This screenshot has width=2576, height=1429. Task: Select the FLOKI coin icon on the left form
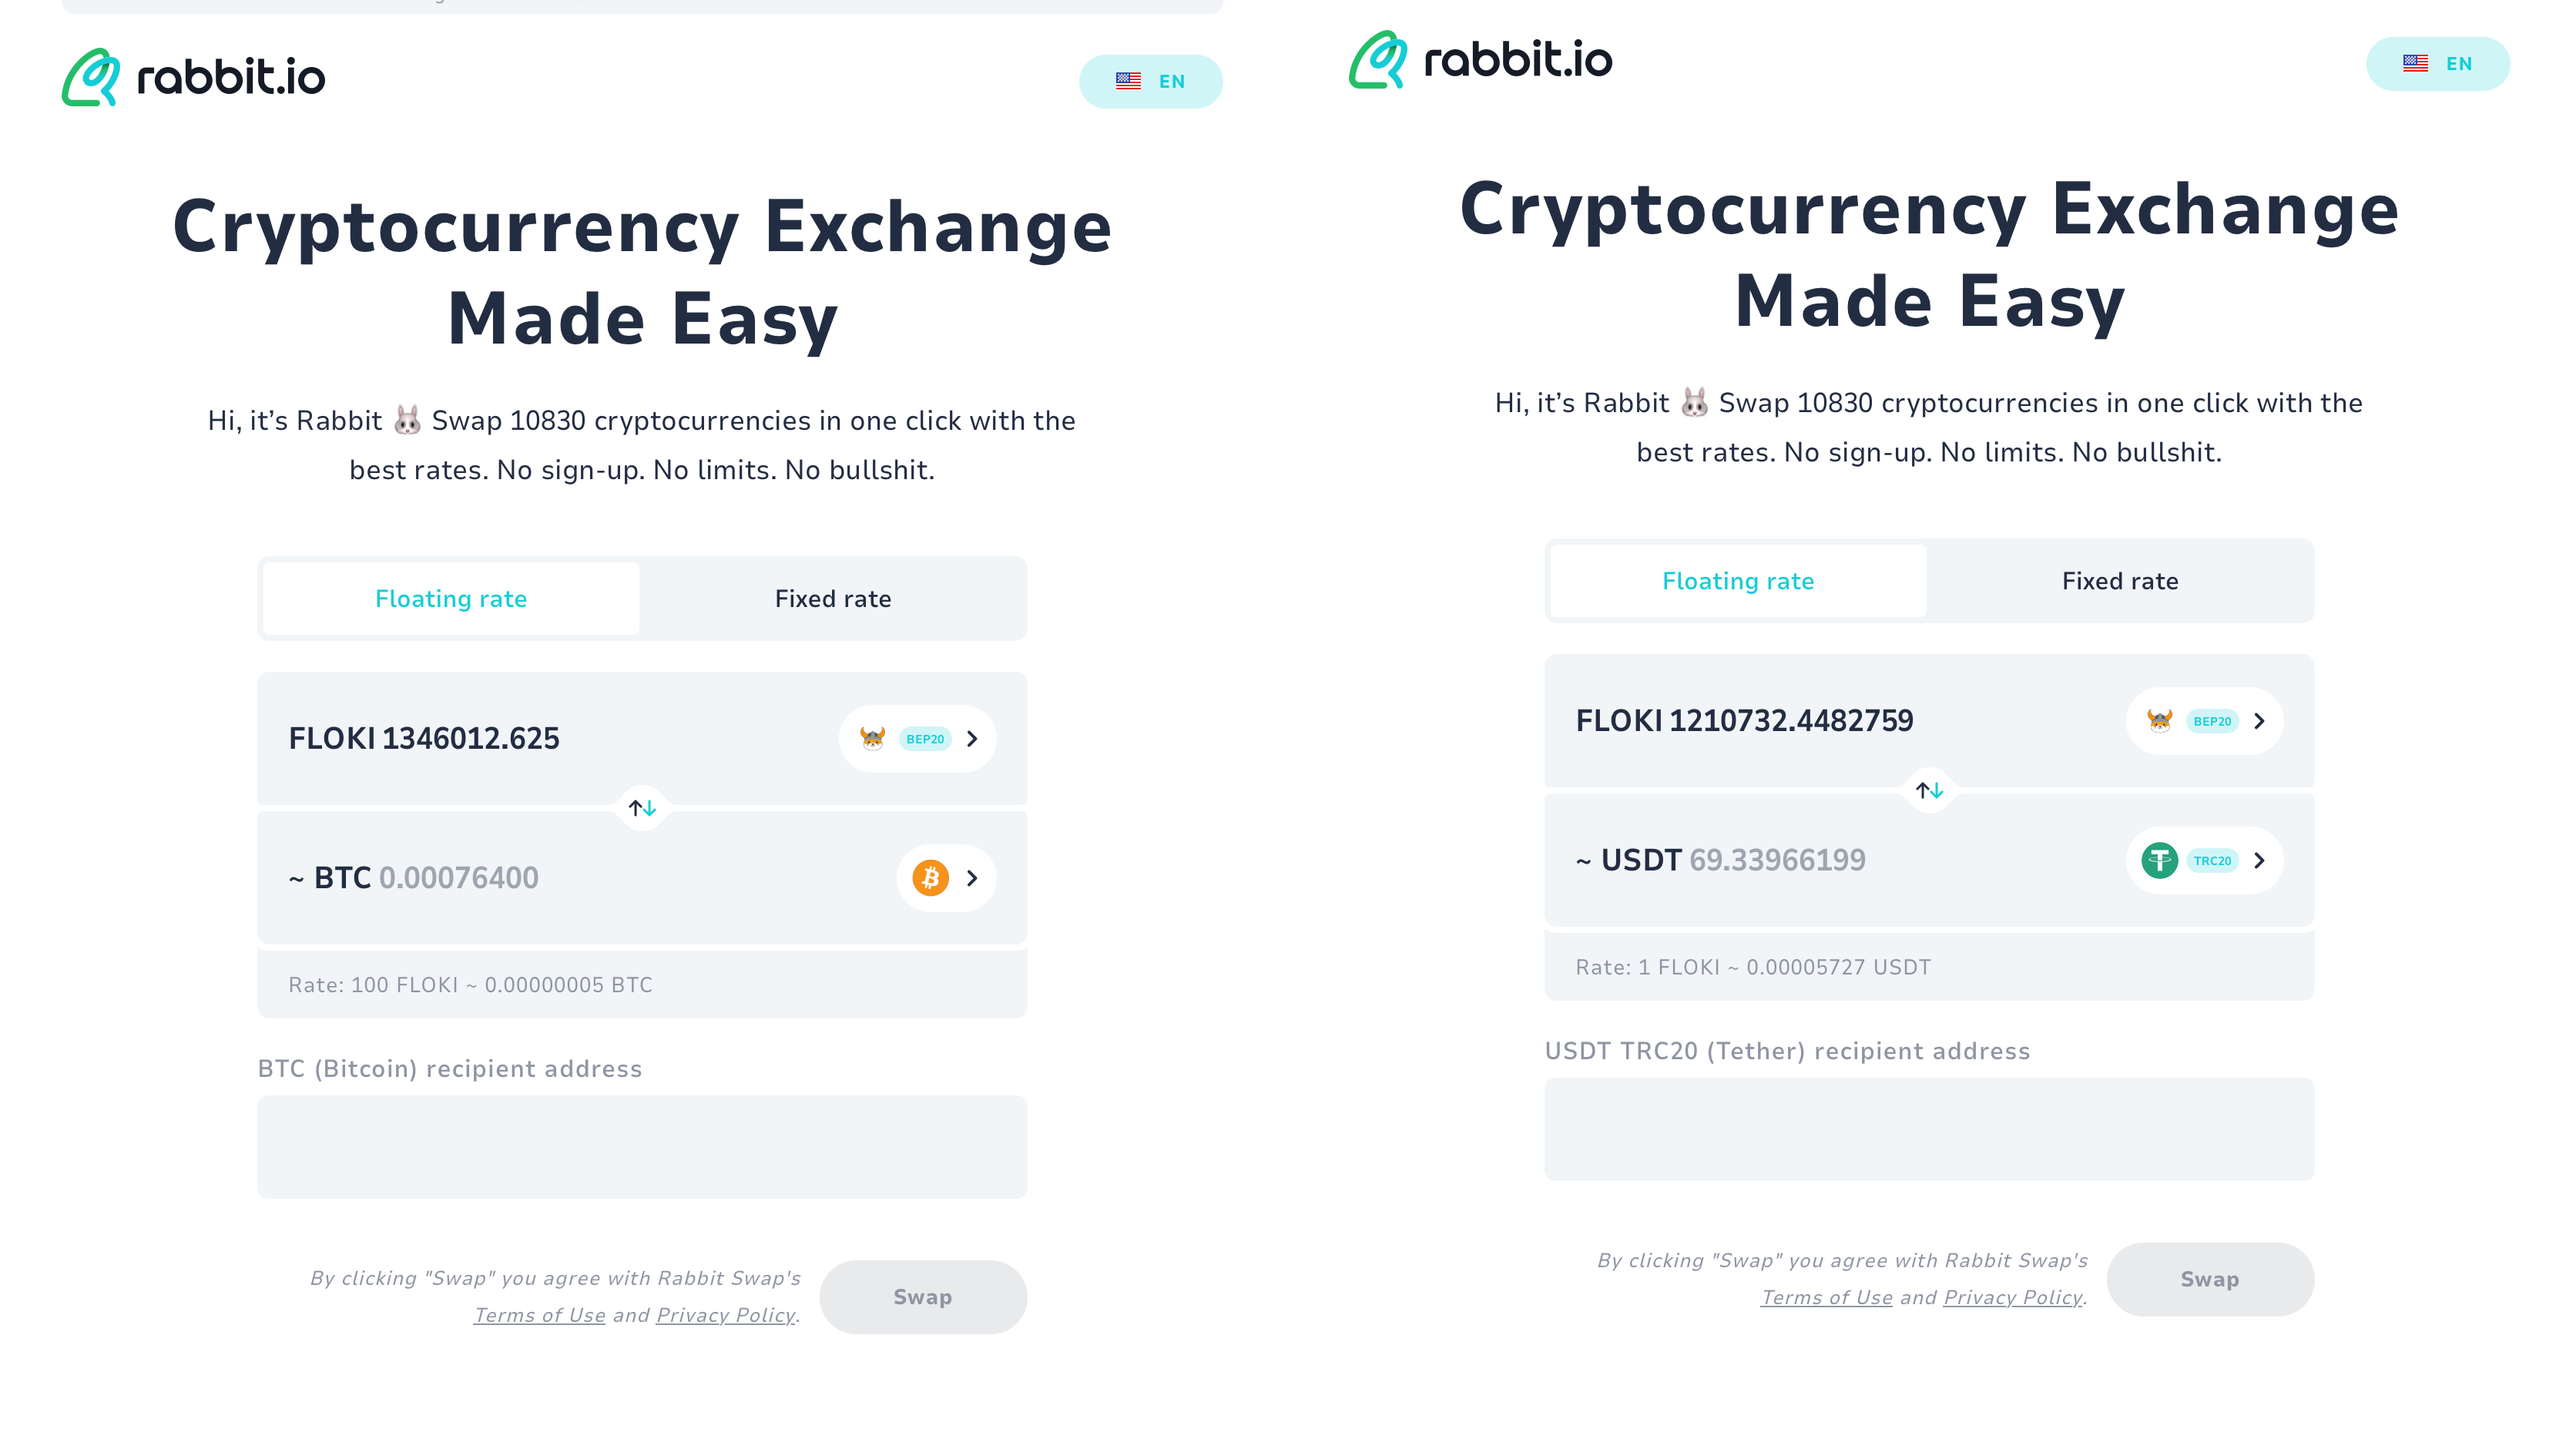point(872,738)
